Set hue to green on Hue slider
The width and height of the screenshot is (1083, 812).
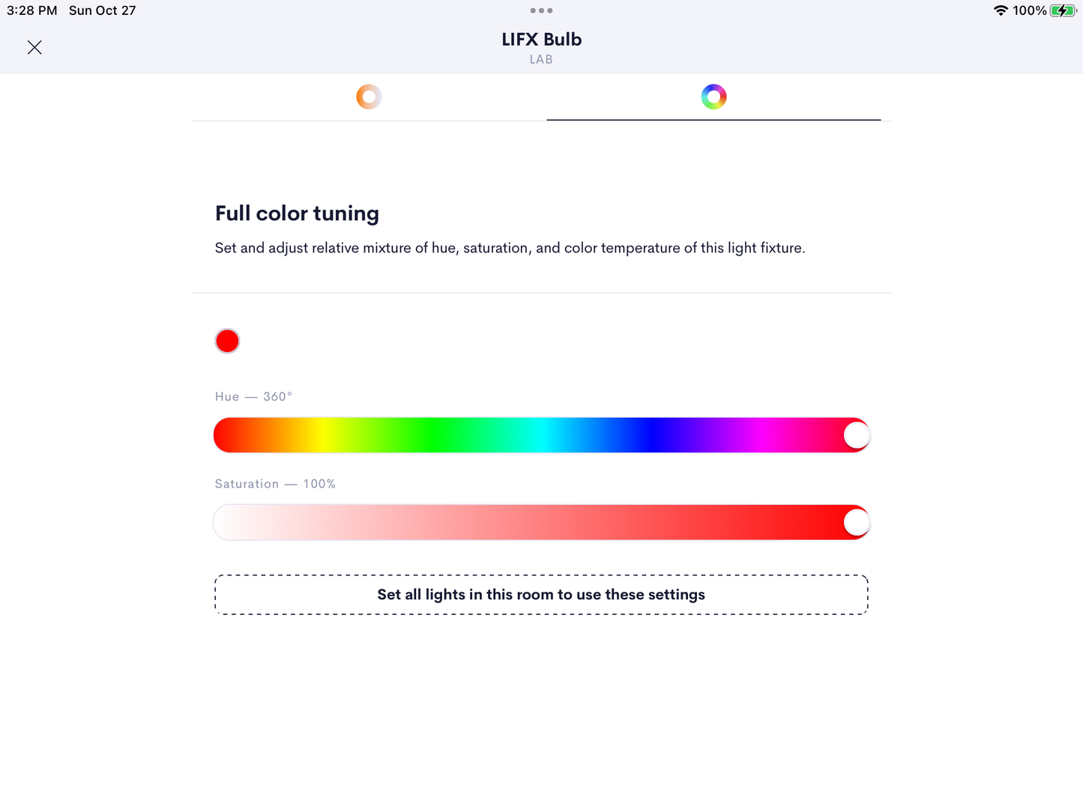coord(432,435)
